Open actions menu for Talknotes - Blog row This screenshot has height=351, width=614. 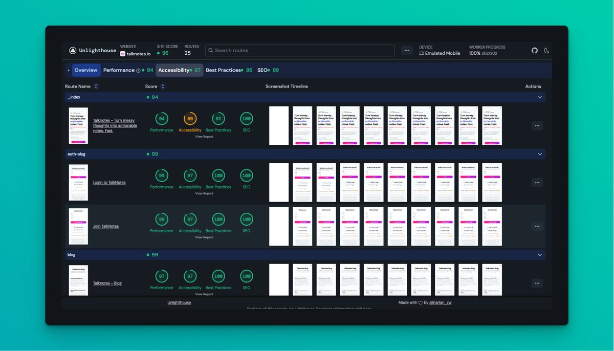[x=537, y=283]
